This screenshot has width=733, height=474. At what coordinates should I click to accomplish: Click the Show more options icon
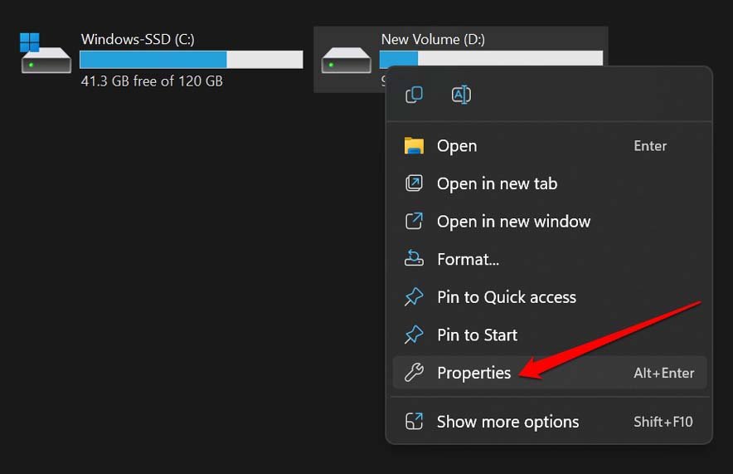[414, 421]
